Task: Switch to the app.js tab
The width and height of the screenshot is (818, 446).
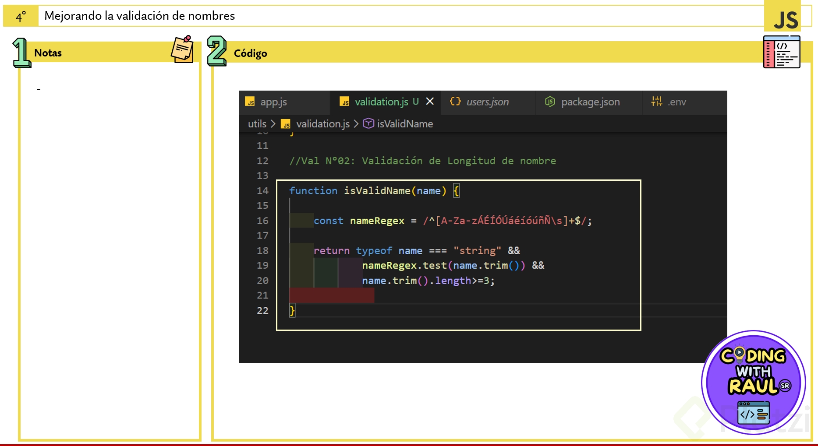Action: (273, 102)
